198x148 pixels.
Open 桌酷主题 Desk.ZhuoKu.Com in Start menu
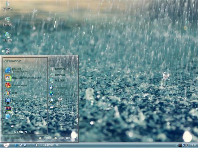(23, 78)
